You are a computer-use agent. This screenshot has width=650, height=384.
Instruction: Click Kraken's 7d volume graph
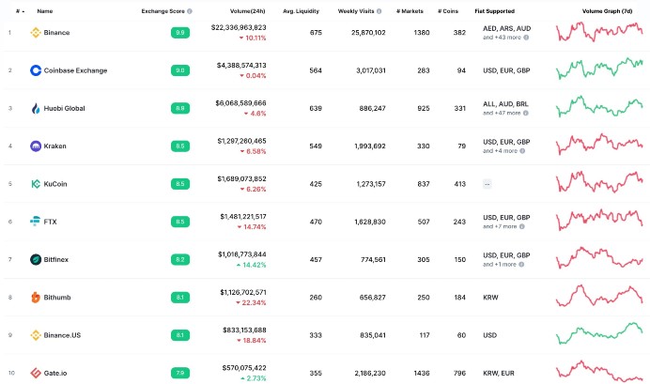pyautogui.click(x=599, y=145)
